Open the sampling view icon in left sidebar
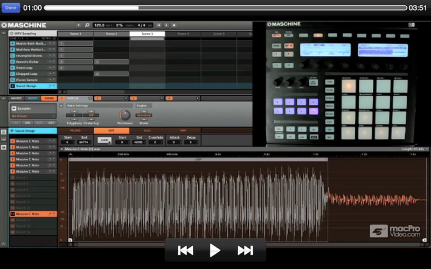The image size is (431, 269). pyautogui.click(x=4, y=147)
